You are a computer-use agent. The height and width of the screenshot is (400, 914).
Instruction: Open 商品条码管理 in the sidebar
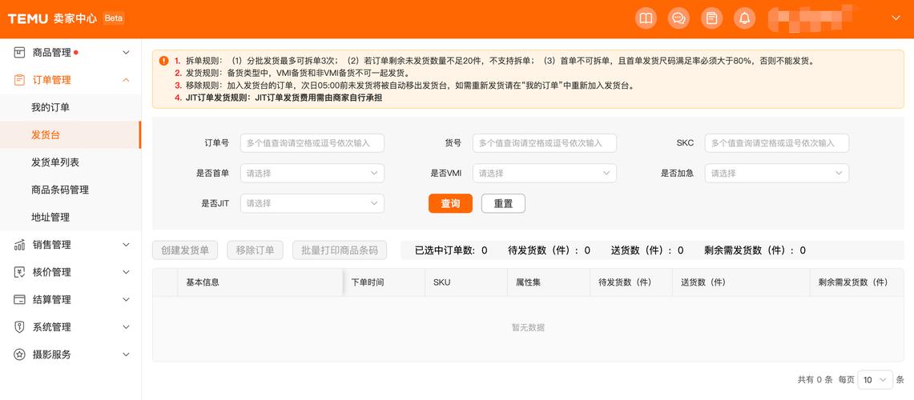pos(60,190)
